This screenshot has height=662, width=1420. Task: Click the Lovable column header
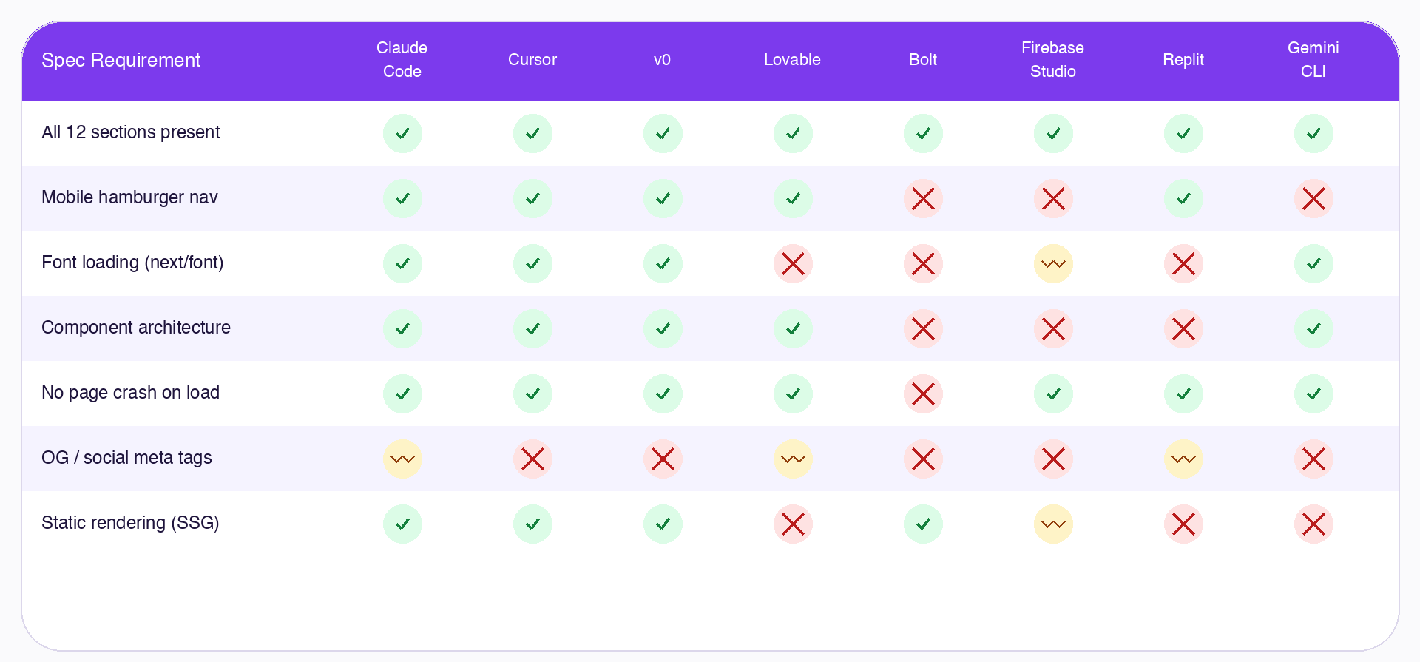click(x=793, y=59)
